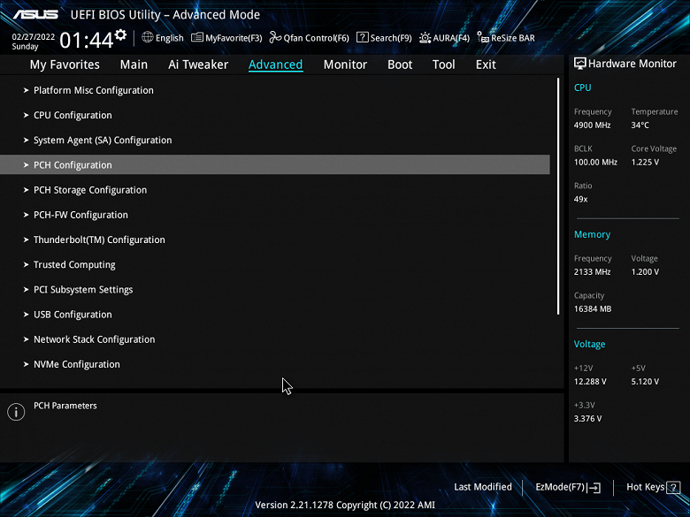Click the globe language icon
This screenshot has width=690, height=517.
[148, 37]
